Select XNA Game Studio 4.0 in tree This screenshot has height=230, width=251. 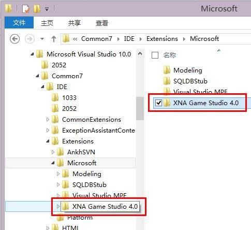pyautogui.click(x=105, y=207)
